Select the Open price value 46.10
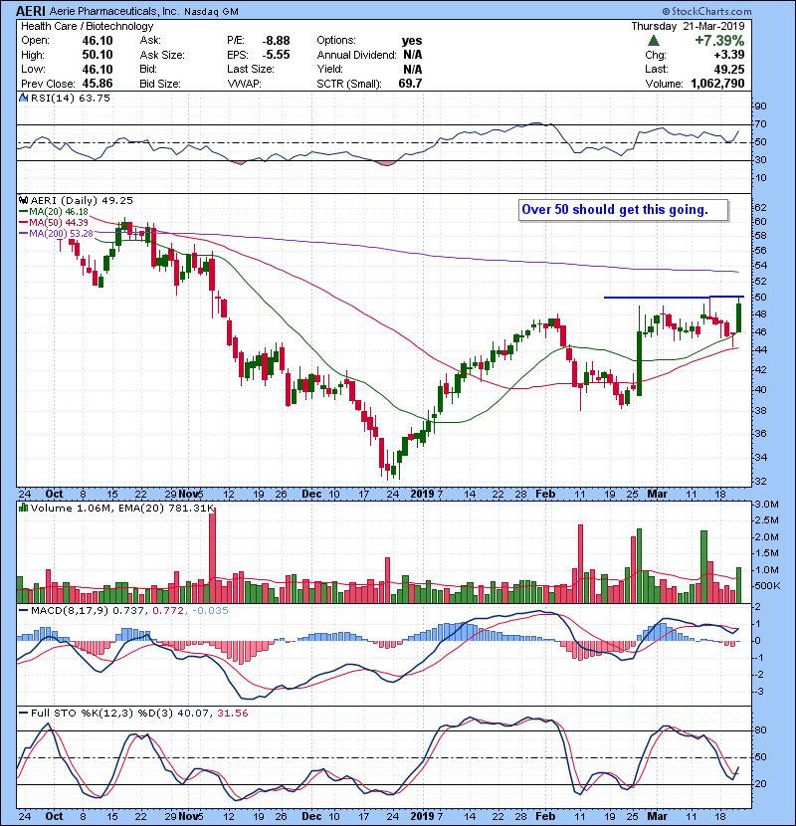796x826 pixels. (x=98, y=41)
